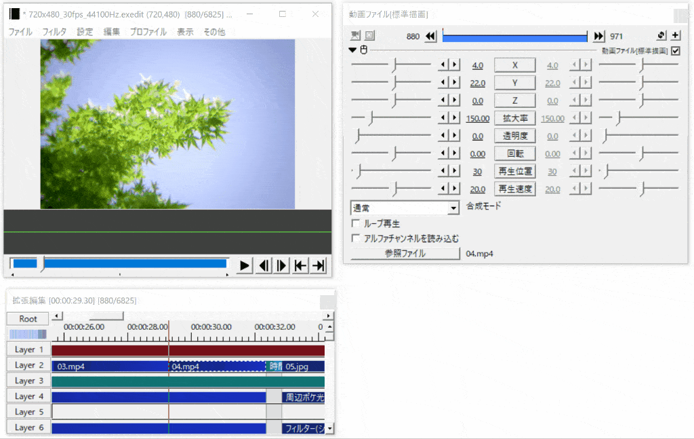Click the left 透明度 slider track

coord(391,136)
